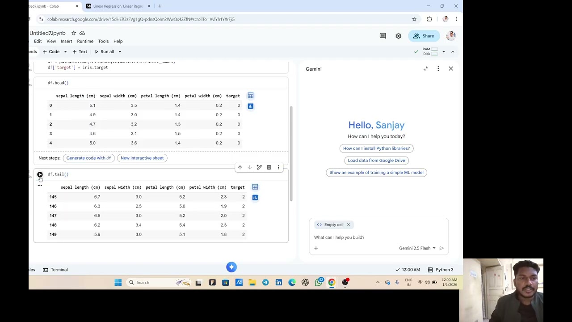Star the Untitled7.ipynb notebook
Screen dimensions: 572x322
click(x=74, y=33)
